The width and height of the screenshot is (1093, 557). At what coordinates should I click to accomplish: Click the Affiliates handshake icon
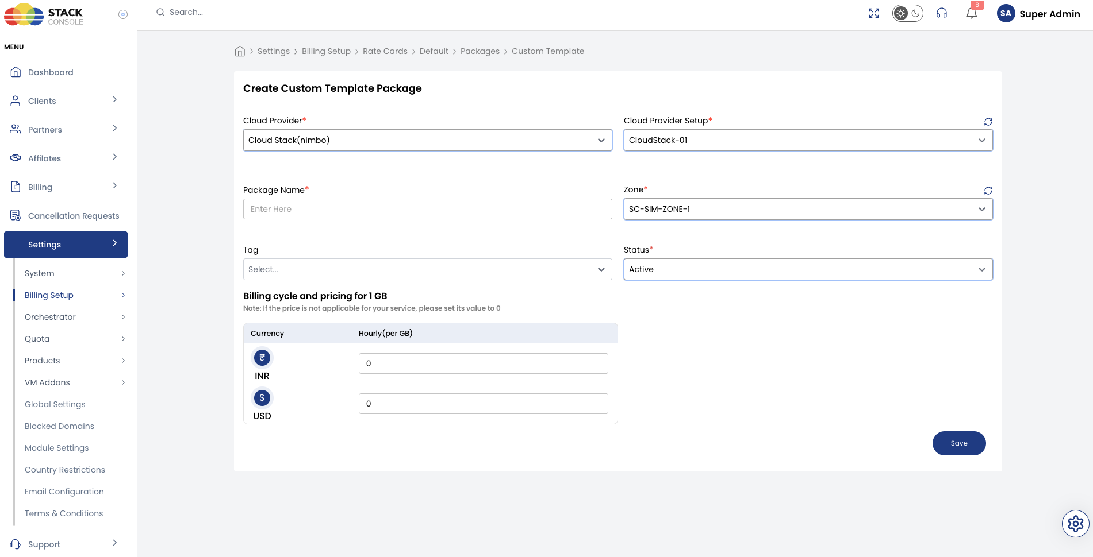(x=16, y=158)
